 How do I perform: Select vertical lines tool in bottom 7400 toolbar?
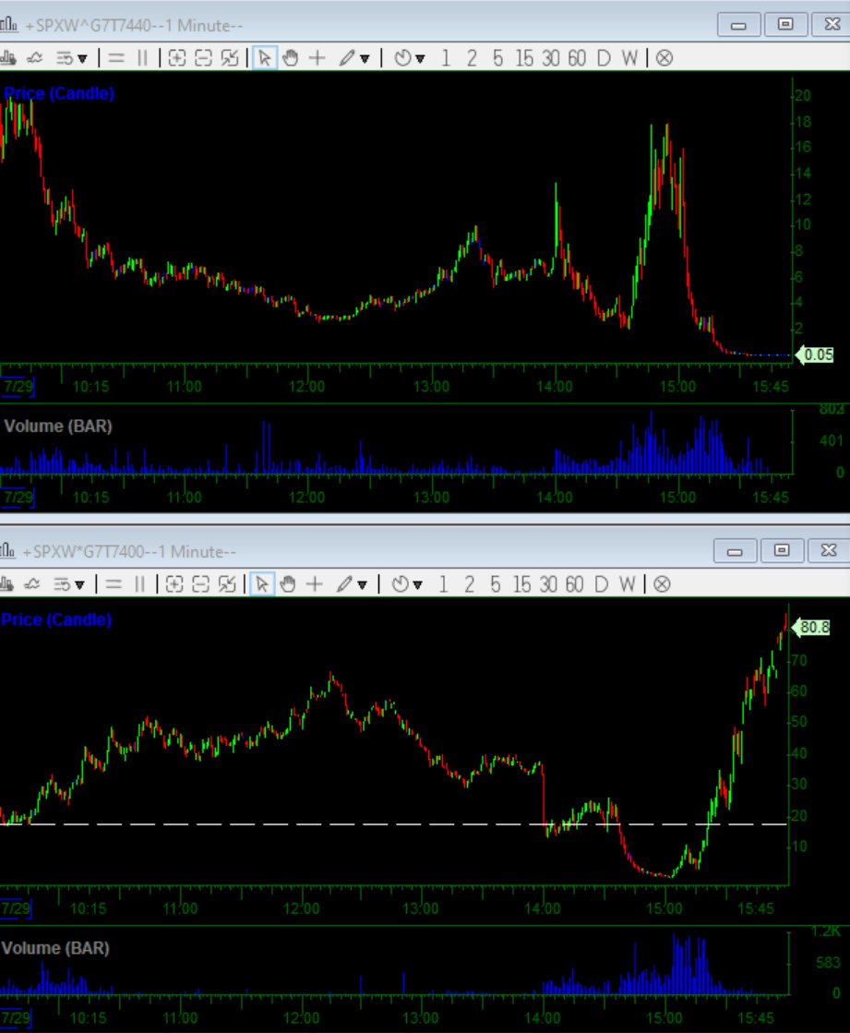tap(139, 583)
